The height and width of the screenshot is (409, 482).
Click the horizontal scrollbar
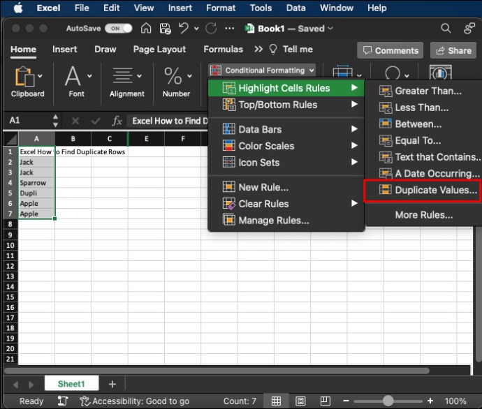(217, 371)
